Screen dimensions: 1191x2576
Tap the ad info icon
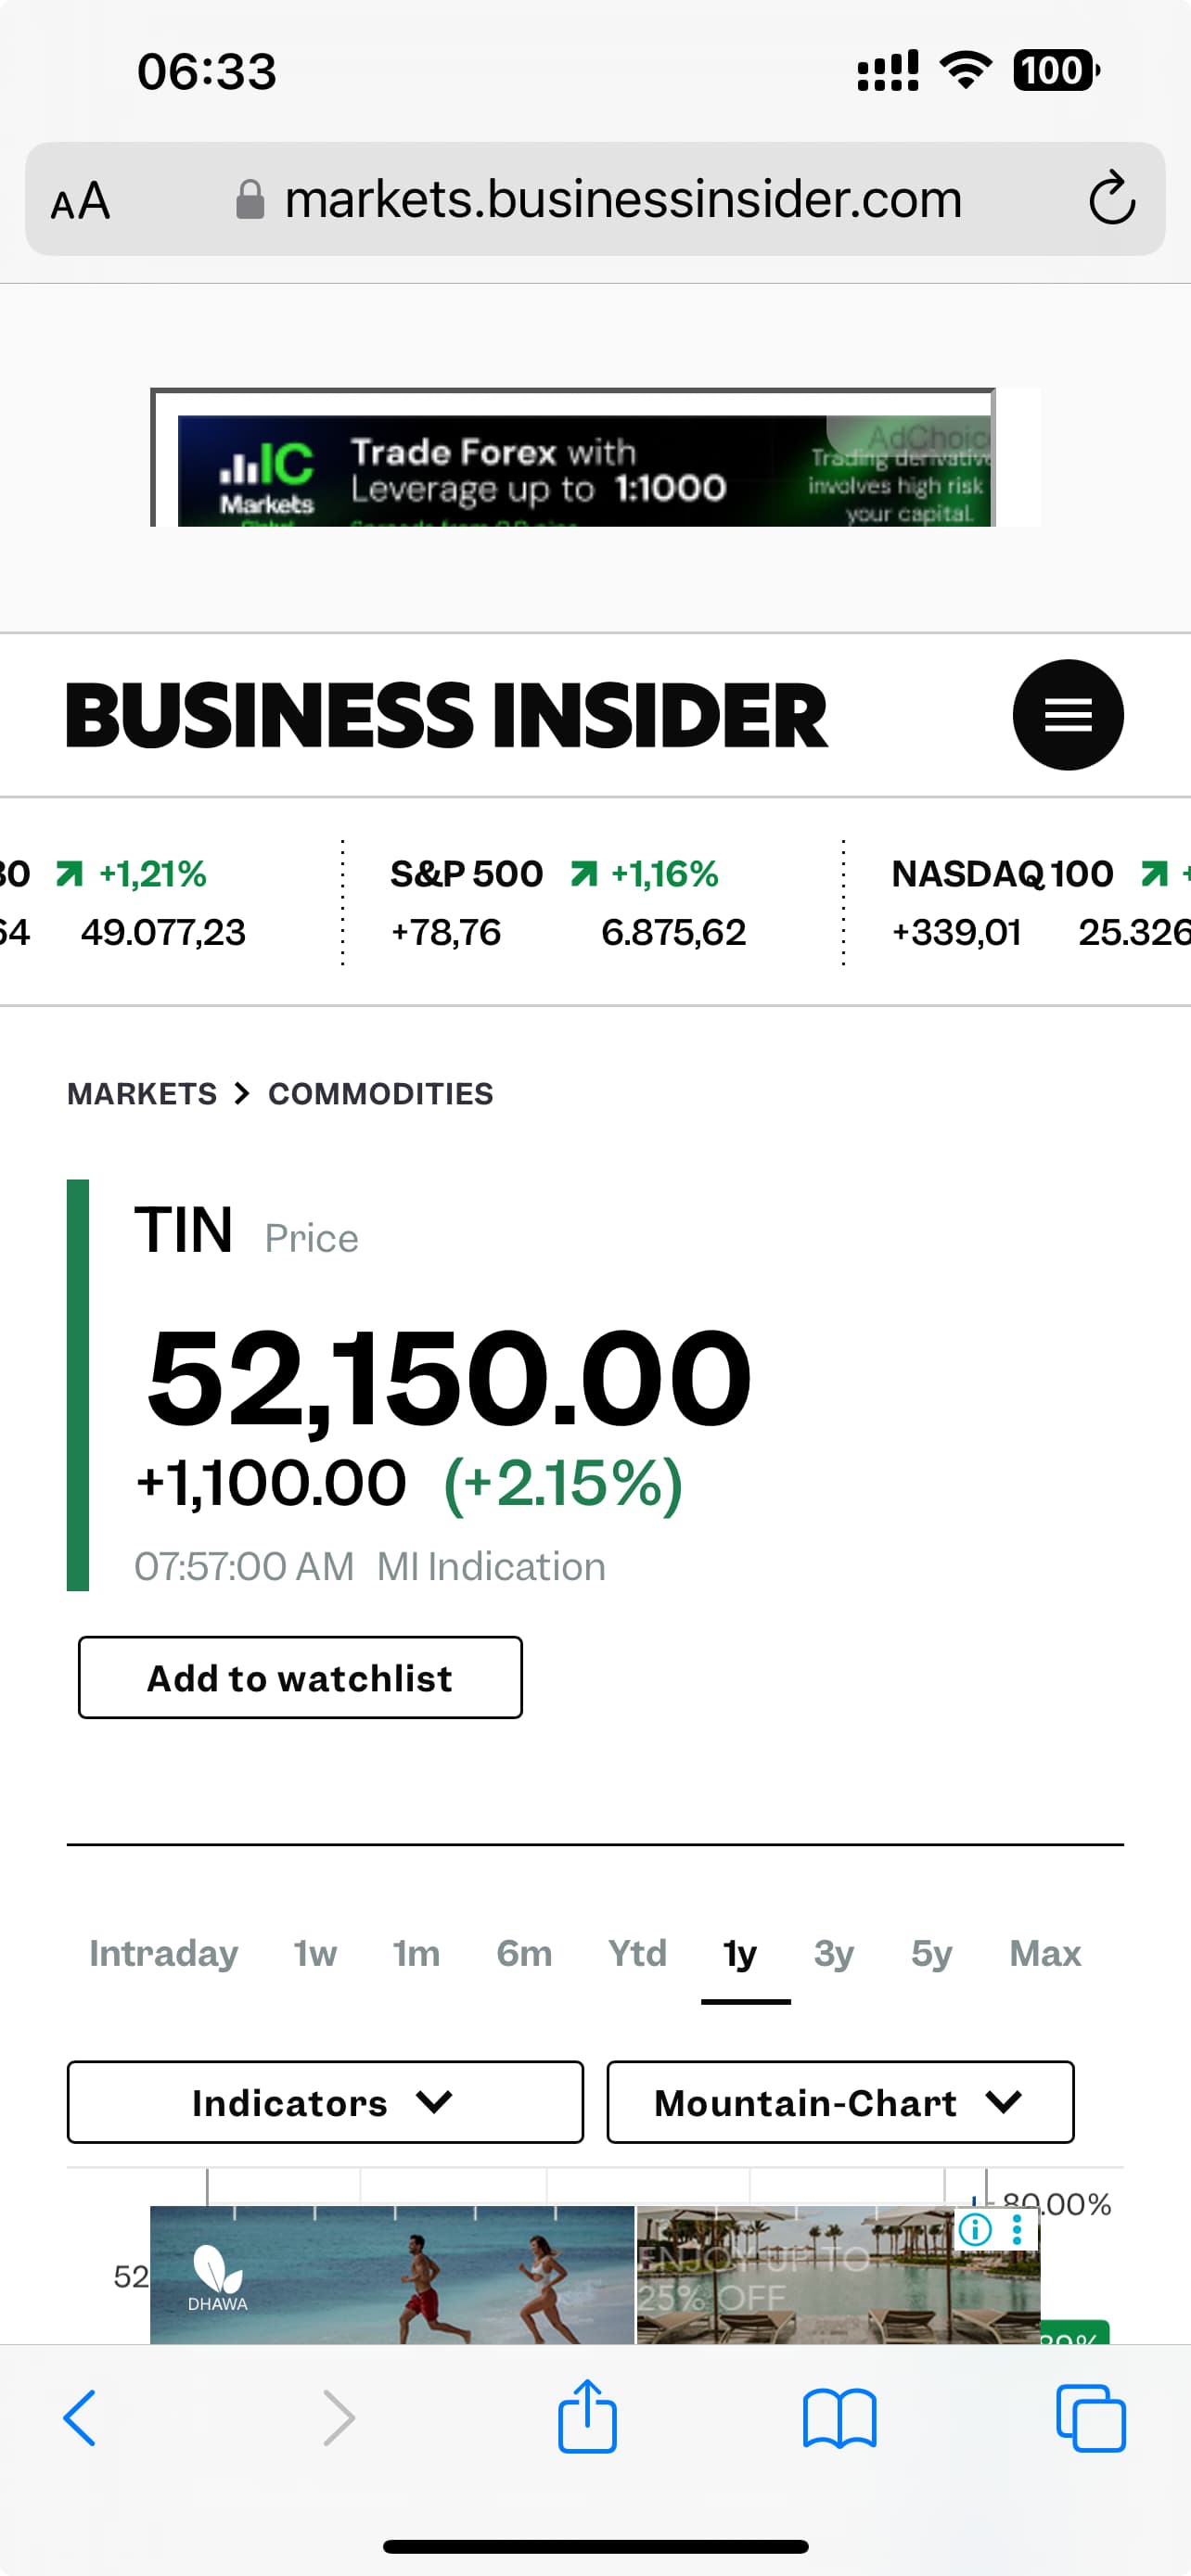pos(975,2228)
